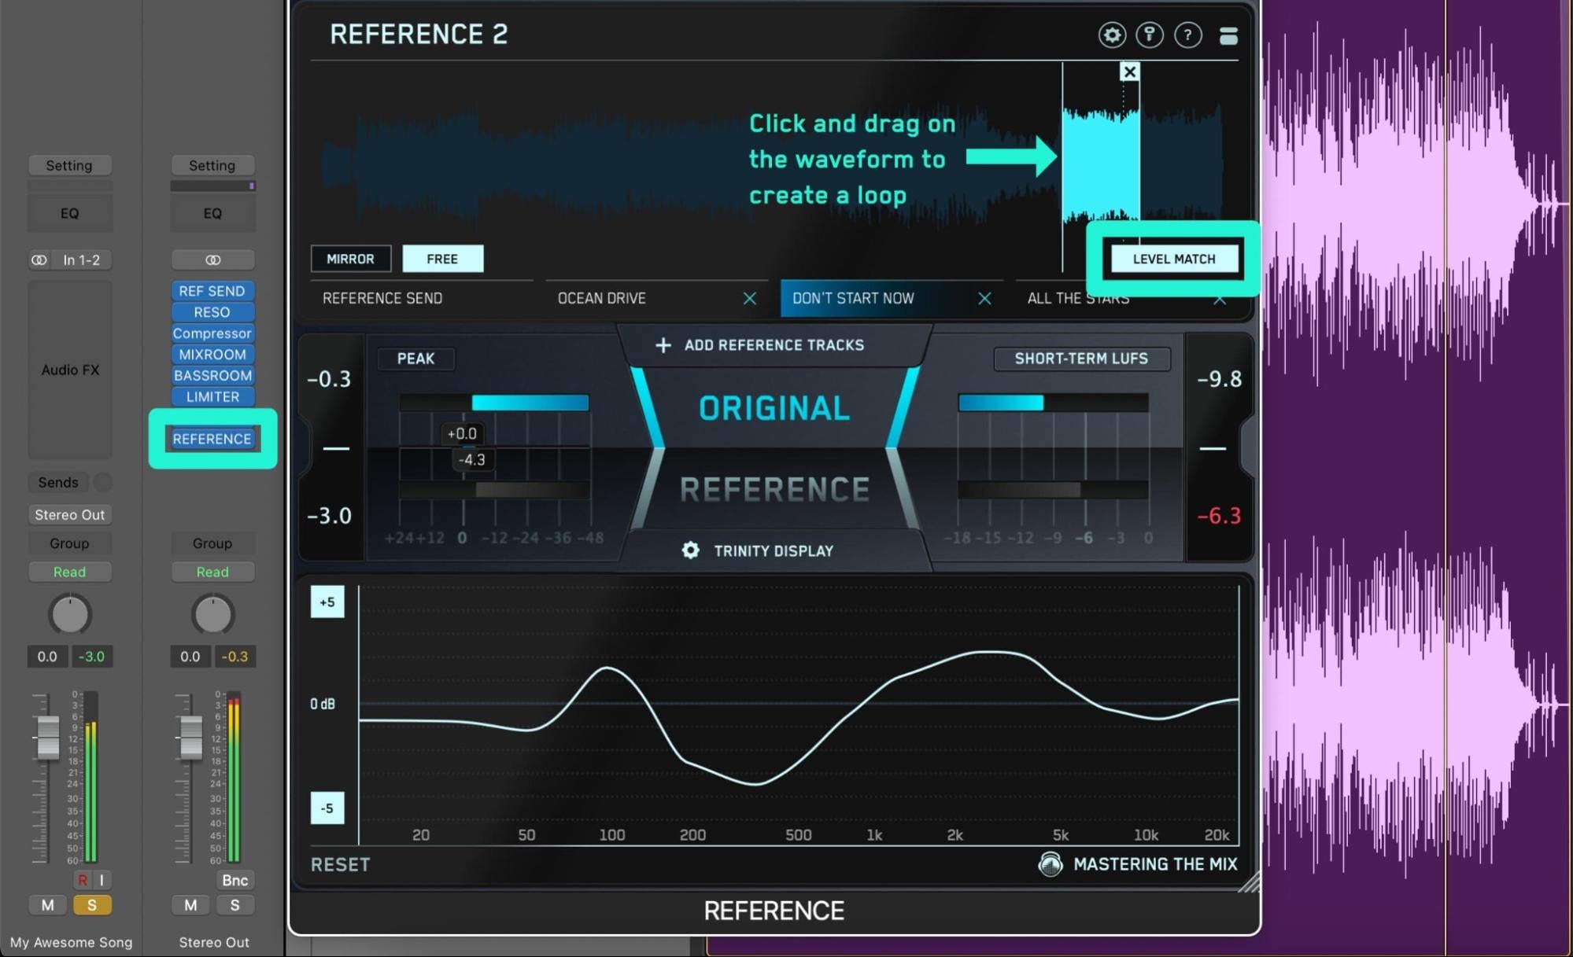Click TRINITY DISPLAY label

point(774,550)
